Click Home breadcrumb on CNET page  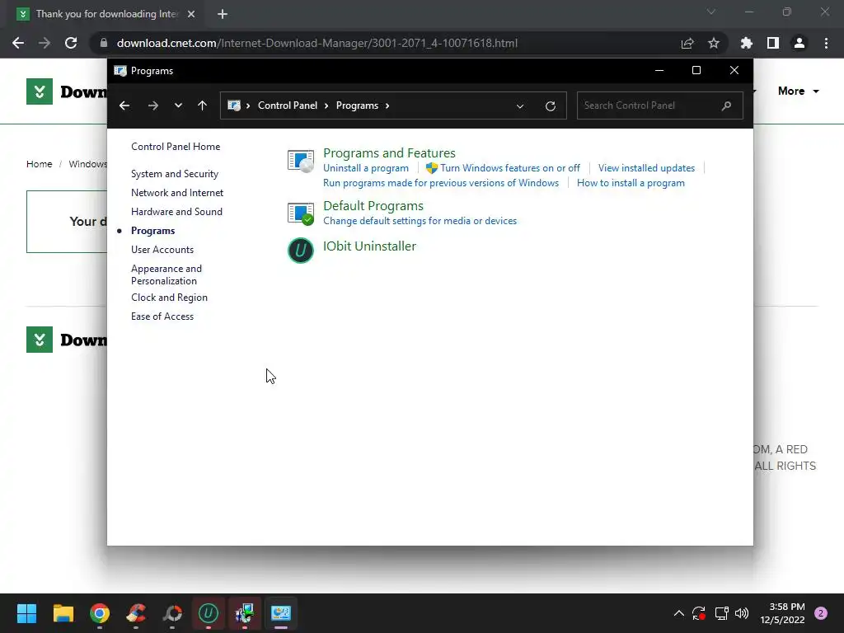click(40, 164)
